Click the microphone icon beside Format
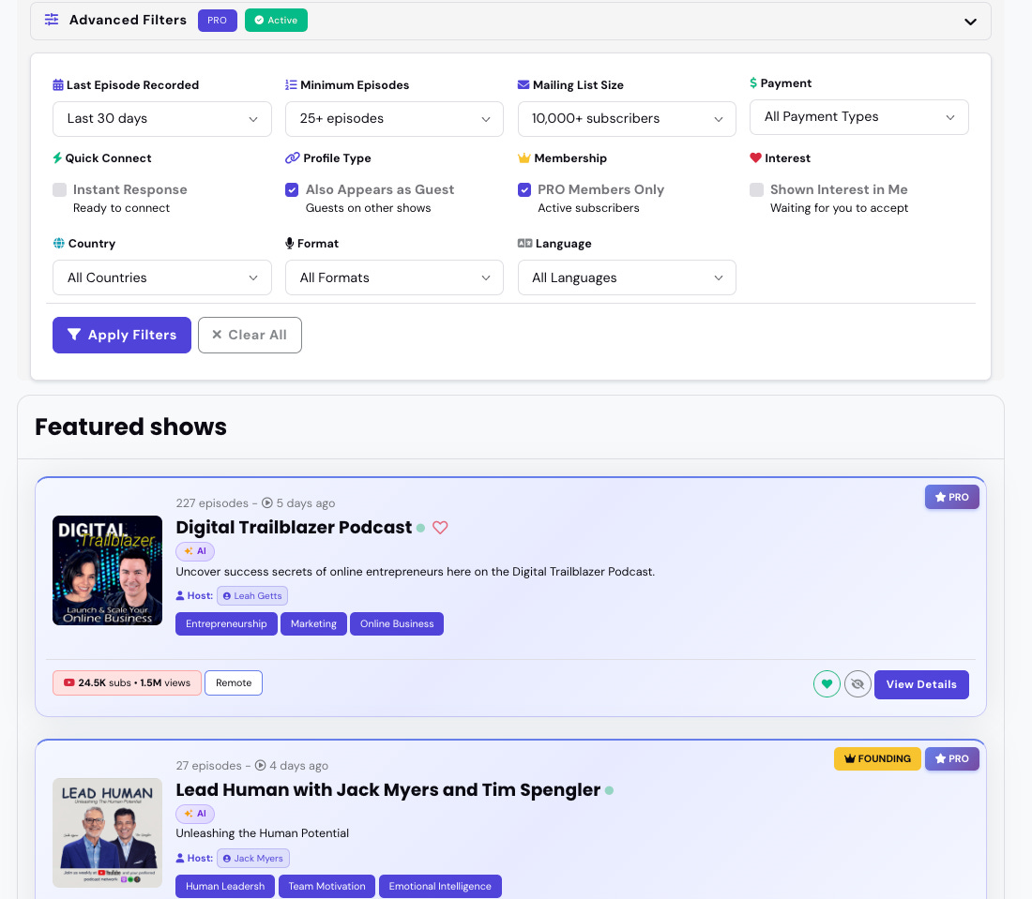Image resolution: width=1032 pixels, height=899 pixels. (x=290, y=244)
